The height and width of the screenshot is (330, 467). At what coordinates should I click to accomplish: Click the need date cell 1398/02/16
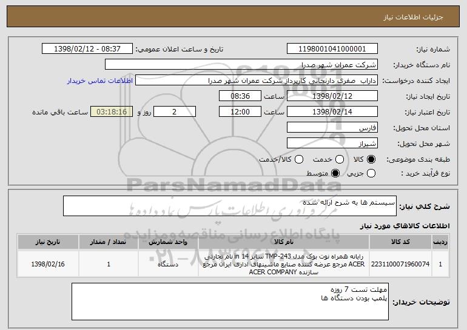point(48,264)
